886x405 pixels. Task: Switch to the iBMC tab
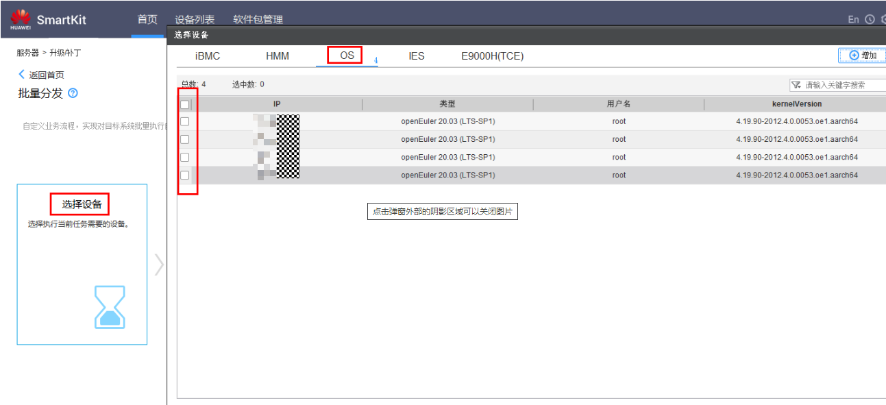[x=208, y=56]
